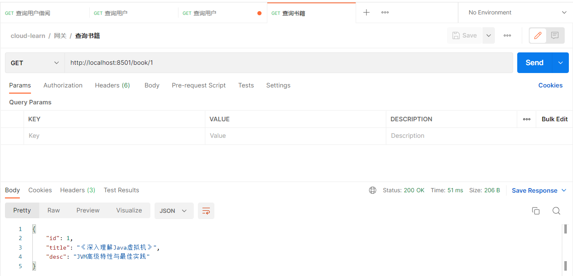573x276 pixels.
Task: Open the Cookies link
Action: [x=550, y=85]
